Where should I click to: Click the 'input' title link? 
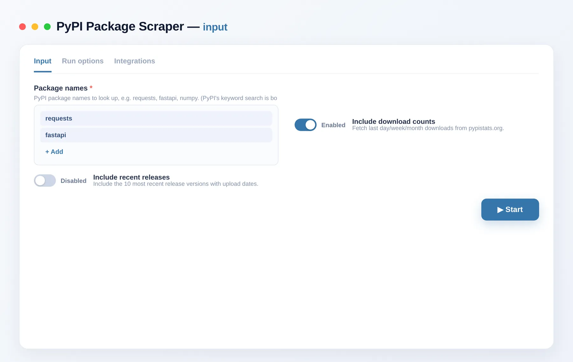pos(215,27)
